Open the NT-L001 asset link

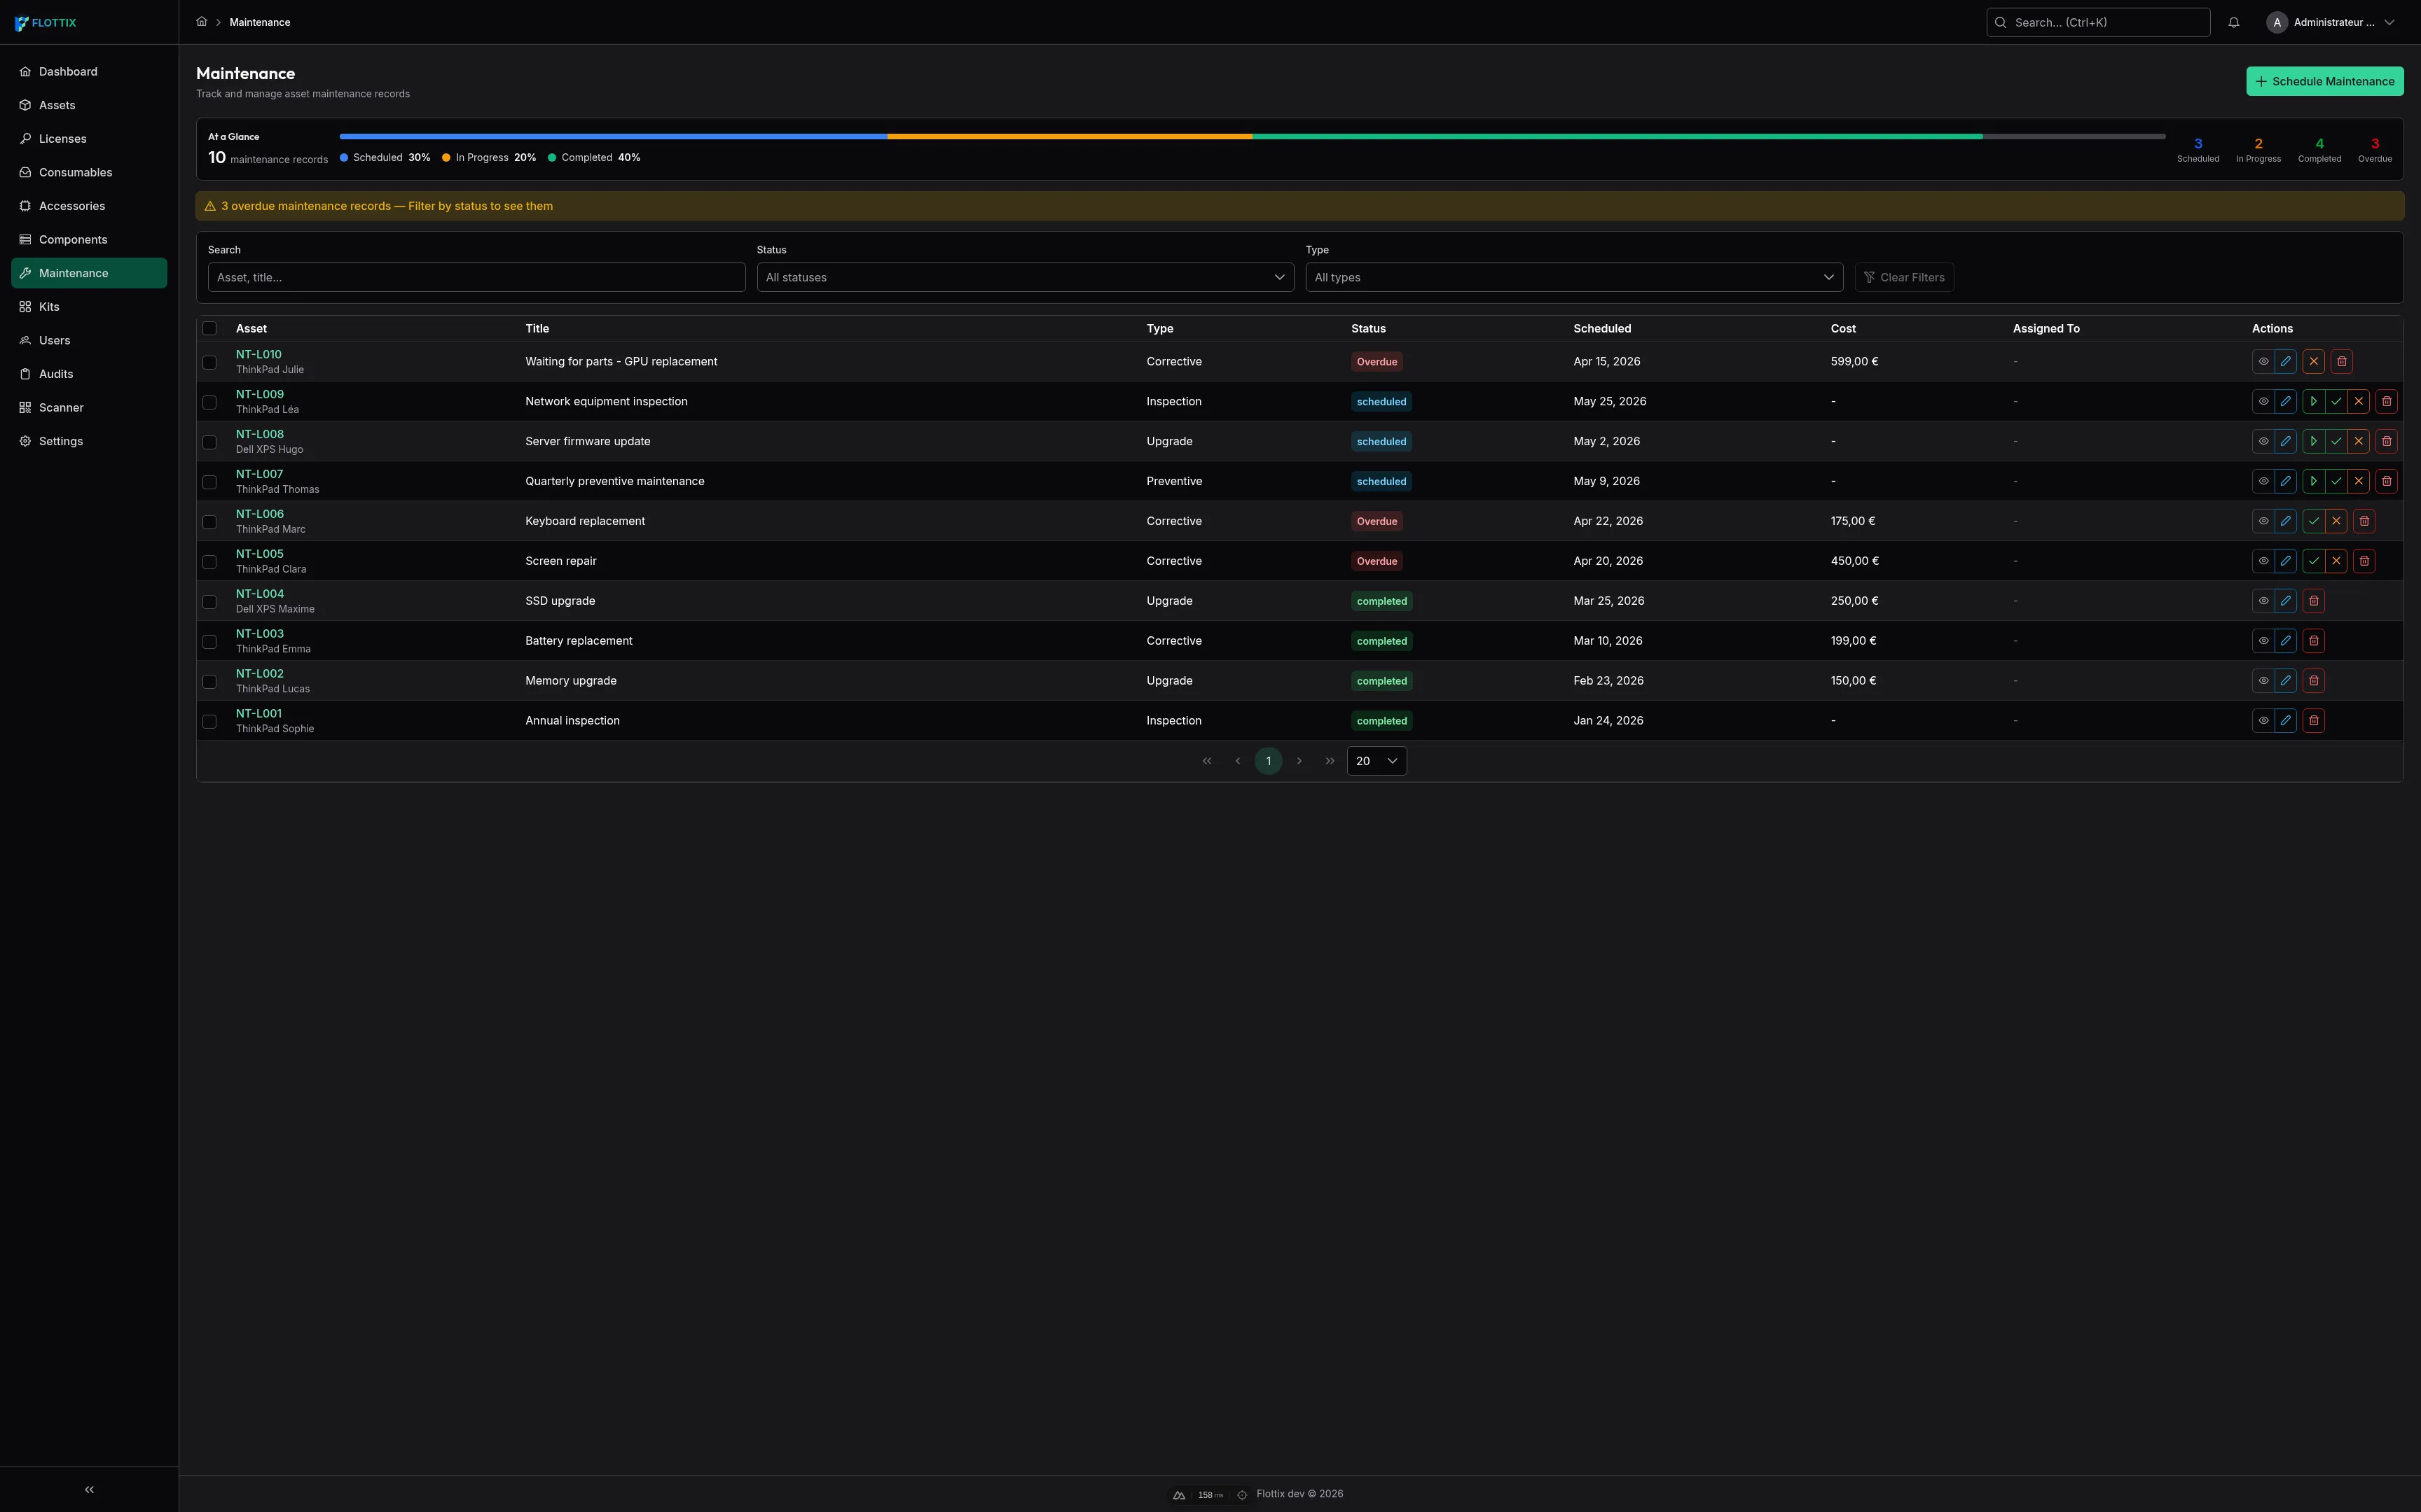pyautogui.click(x=259, y=714)
